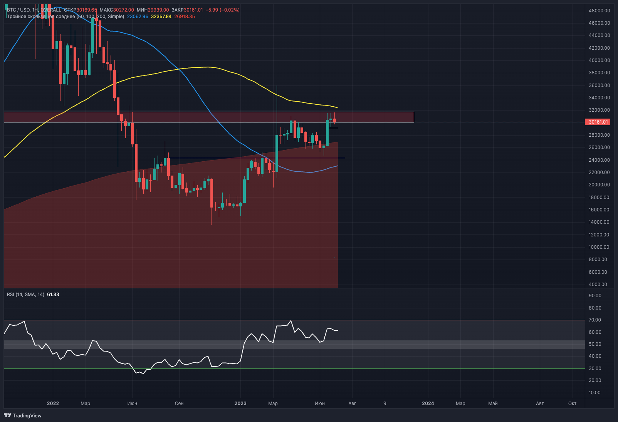The image size is (618, 422).
Task: Click the triple moving average indicator legend
Action: (x=65, y=17)
